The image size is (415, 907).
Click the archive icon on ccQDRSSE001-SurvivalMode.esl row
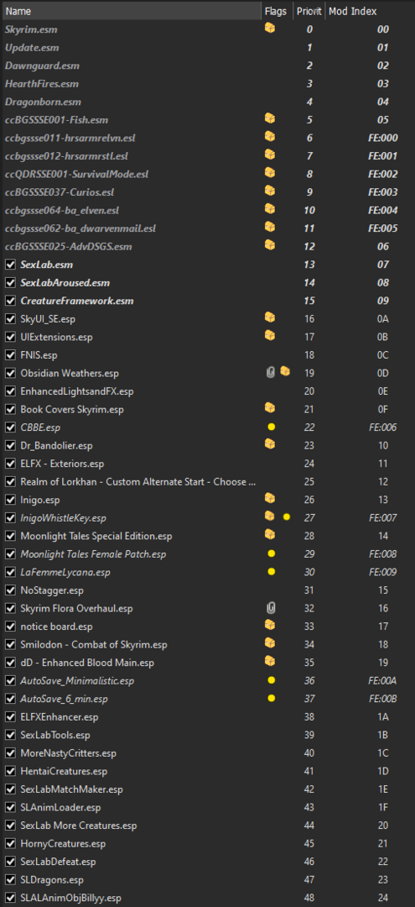click(270, 173)
